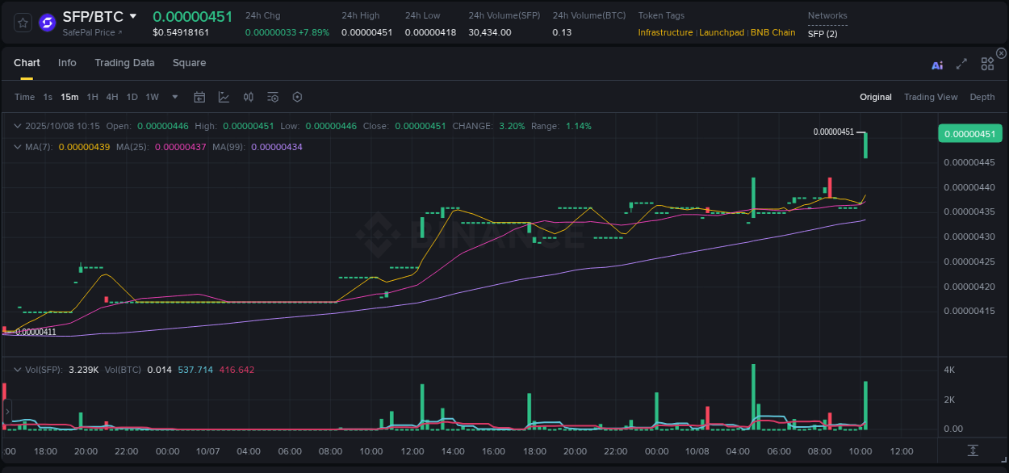This screenshot has width=1009, height=473.
Task: Open the Depth view
Action: pyautogui.click(x=982, y=97)
